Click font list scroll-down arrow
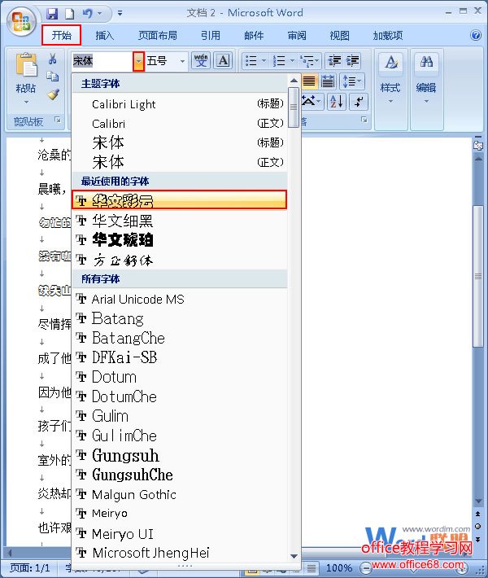Screen dimensions: 488x578 [x=294, y=556]
